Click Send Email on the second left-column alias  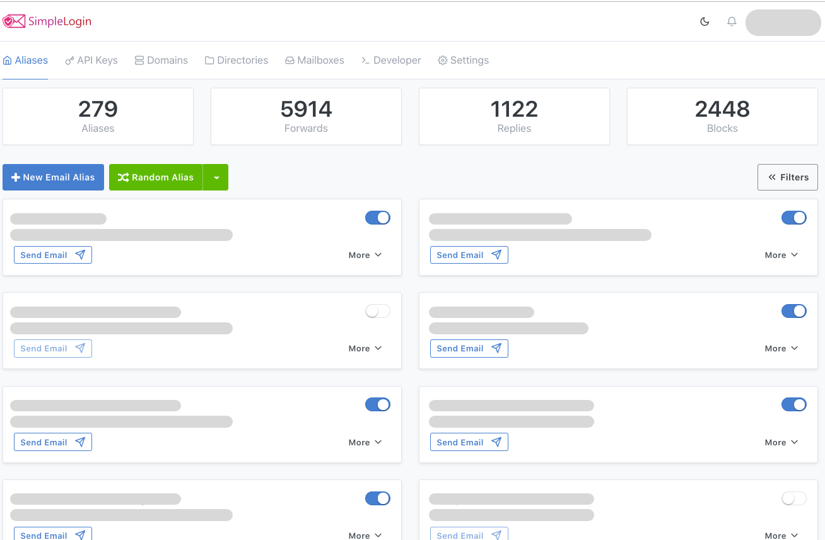pyautogui.click(x=53, y=348)
